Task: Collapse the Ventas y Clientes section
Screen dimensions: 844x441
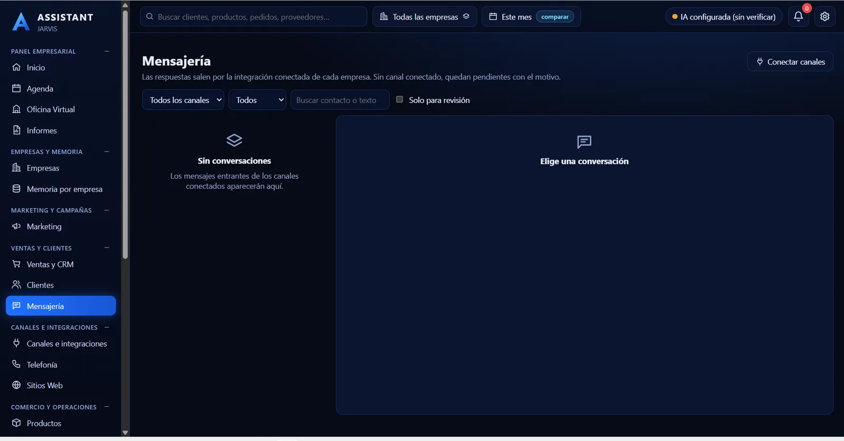Action: 107,248
